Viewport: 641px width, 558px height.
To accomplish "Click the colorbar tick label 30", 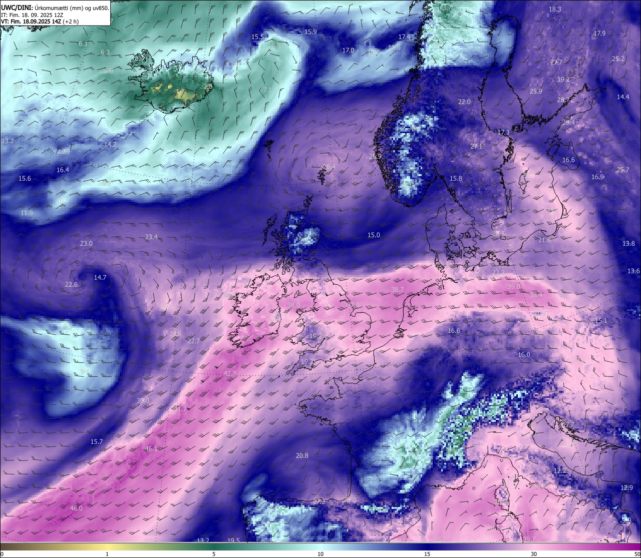I will [534, 554].
